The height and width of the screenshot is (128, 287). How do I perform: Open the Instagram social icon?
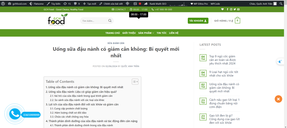231,9
